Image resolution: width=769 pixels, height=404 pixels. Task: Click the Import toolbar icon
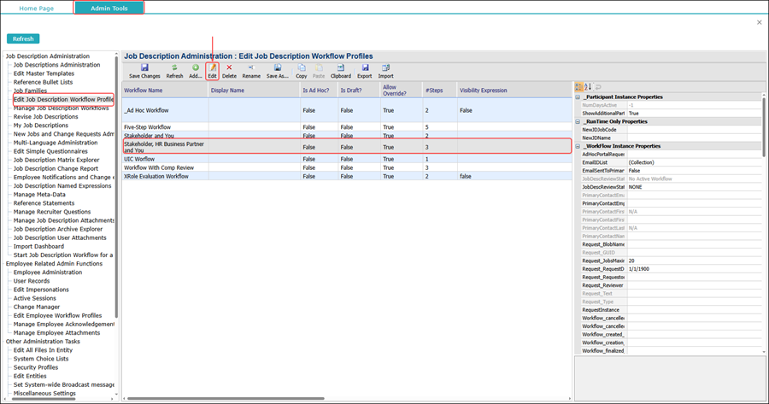click(386, 67)
